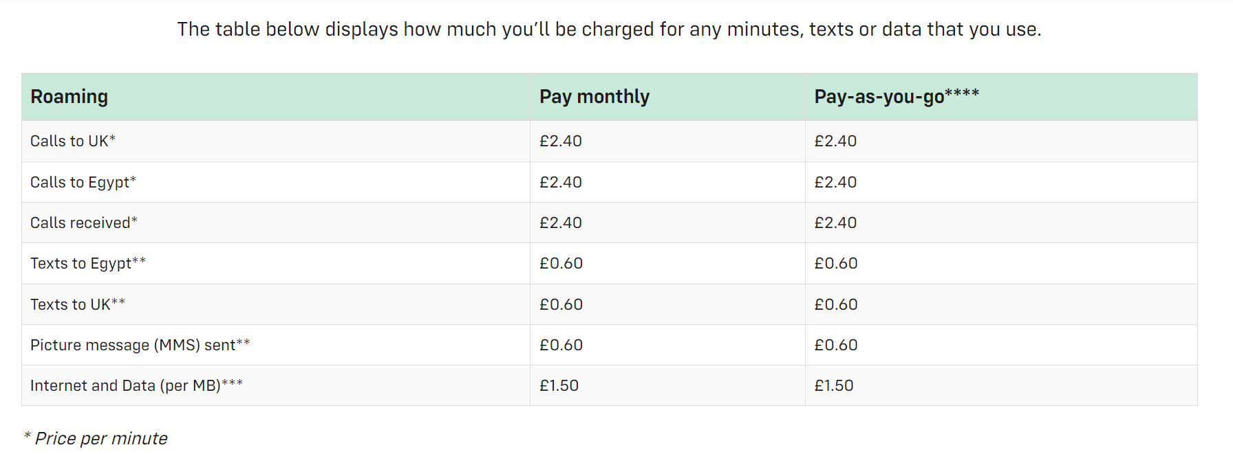Click Pay-as-you-go £1.50 data price

click(834, 385)
